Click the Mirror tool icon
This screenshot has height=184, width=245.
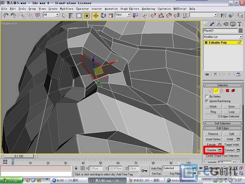(224, 15)
